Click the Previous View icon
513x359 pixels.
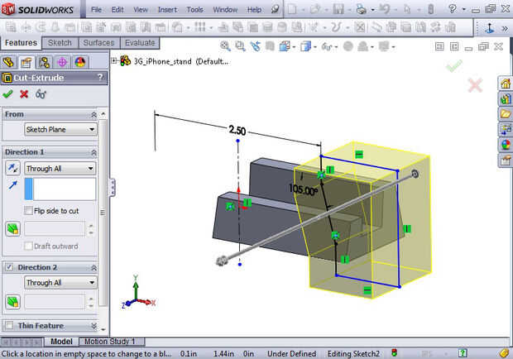click(x=256, y=46)
